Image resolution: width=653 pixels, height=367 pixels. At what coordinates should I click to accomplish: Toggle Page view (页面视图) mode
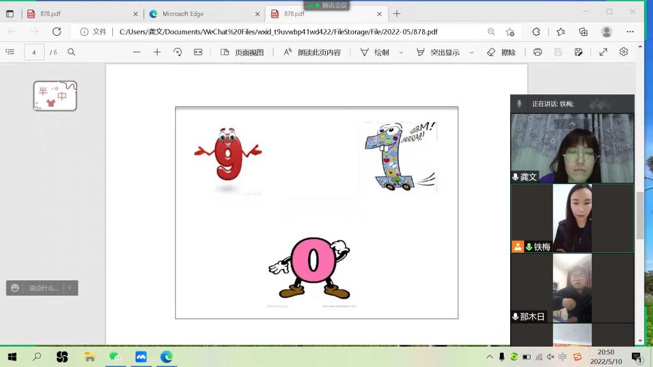242,52
